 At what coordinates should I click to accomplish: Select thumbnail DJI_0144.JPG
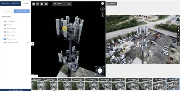[105, 84]
